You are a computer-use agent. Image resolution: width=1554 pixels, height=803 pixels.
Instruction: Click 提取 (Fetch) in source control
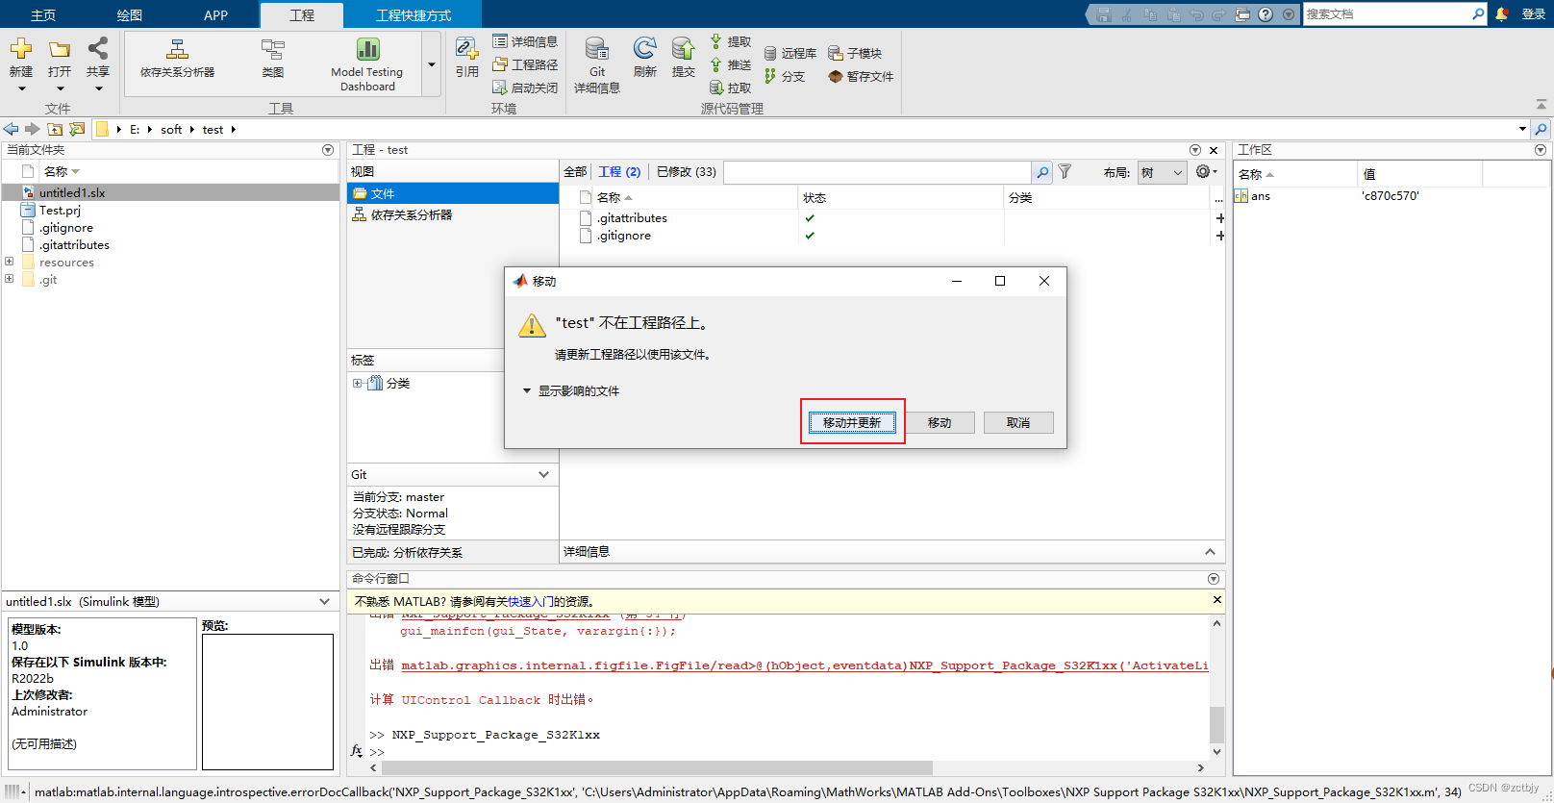pos(731,41)
